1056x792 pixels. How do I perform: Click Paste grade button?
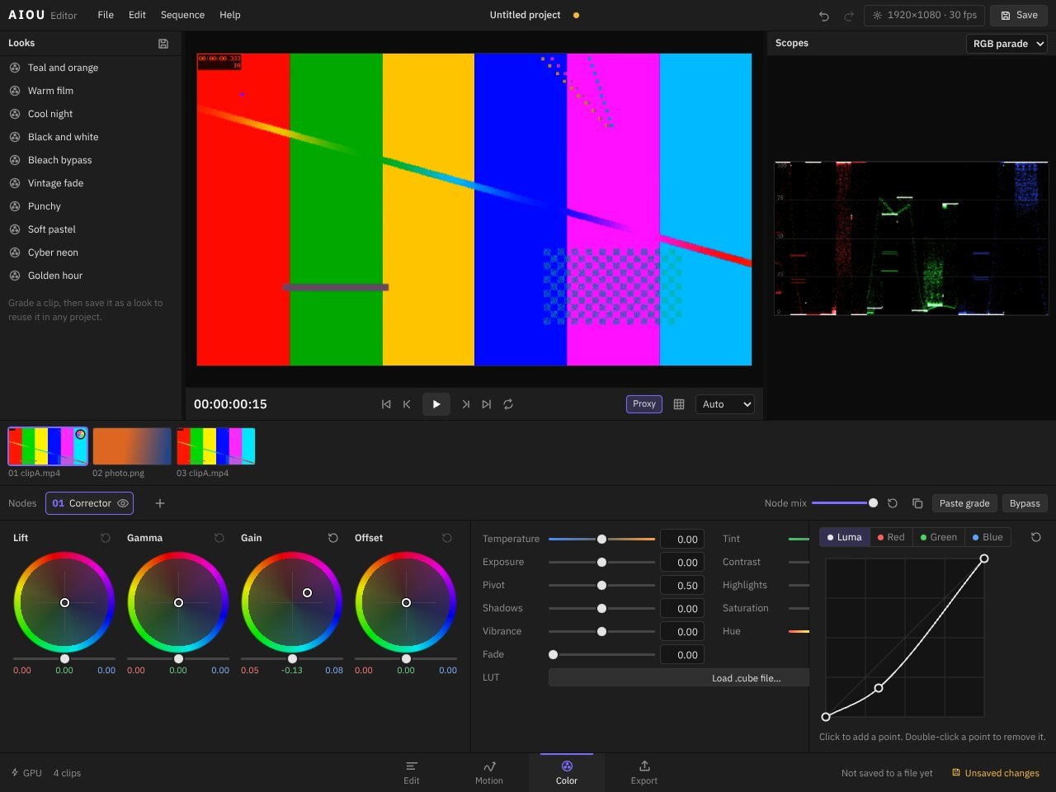[x=964, y=503]
